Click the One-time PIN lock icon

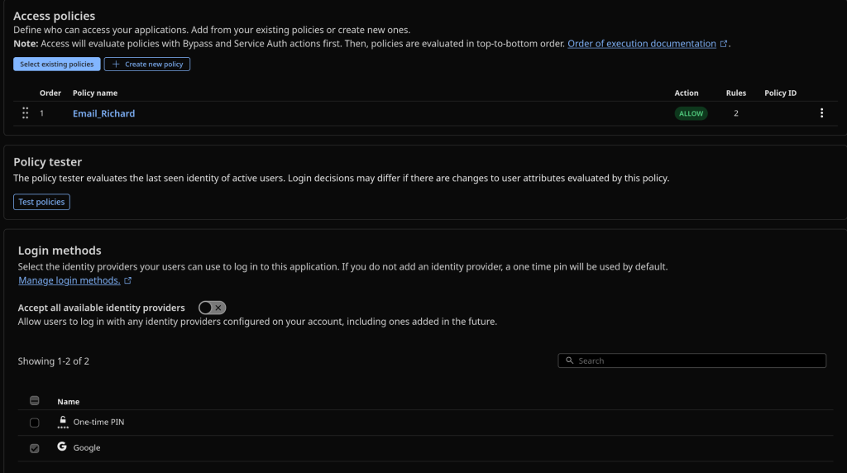click(62, 422)
